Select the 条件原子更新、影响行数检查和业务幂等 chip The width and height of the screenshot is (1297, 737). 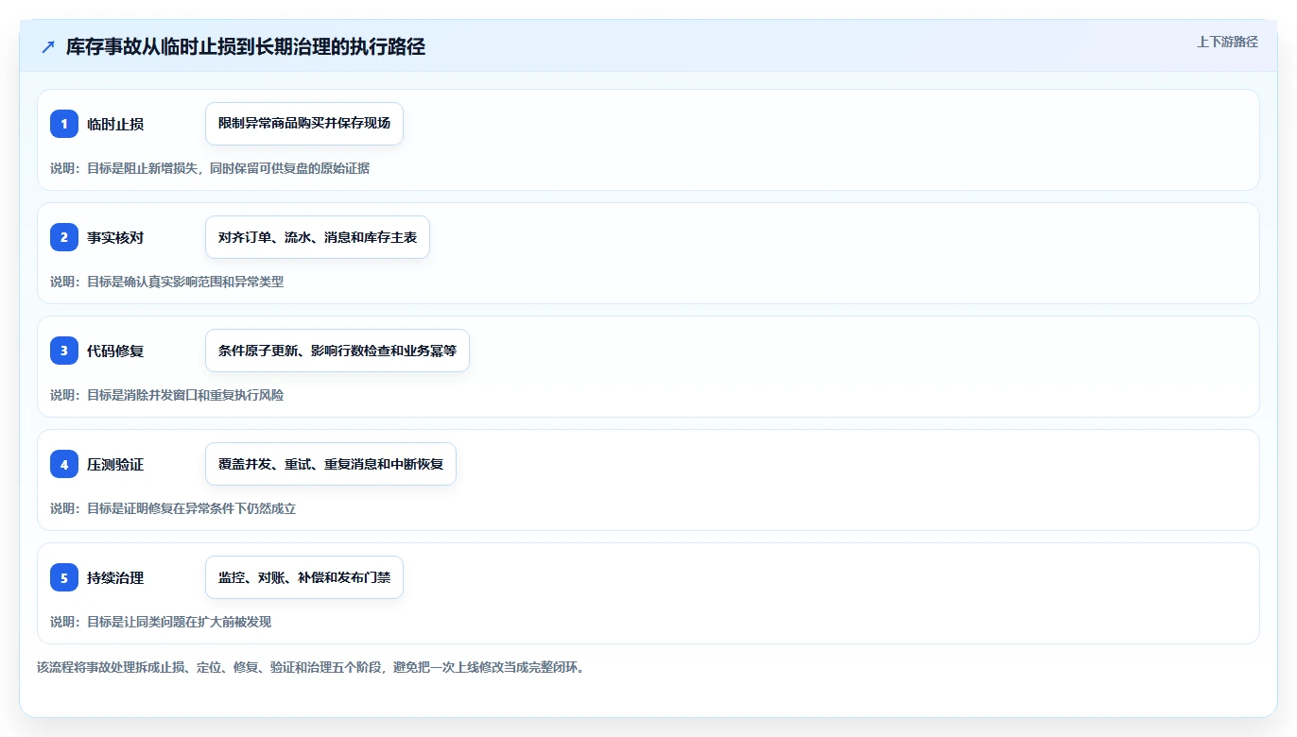pos(337,351)
